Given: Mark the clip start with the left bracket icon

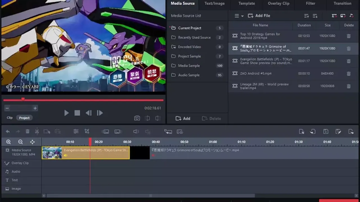Looking at the screenshot, I should (x=147, y=118).
